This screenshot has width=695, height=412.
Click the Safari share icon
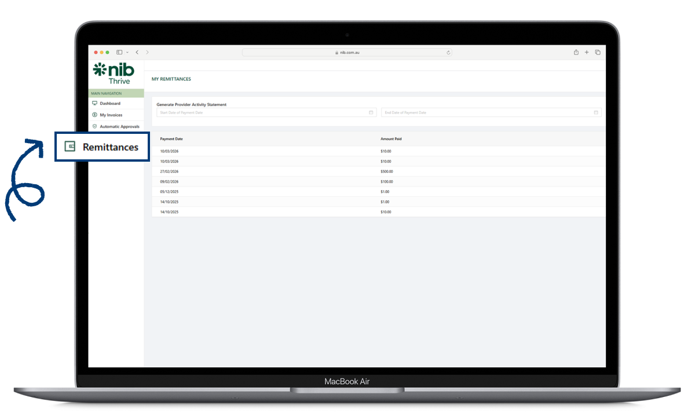tap(576, 52)
